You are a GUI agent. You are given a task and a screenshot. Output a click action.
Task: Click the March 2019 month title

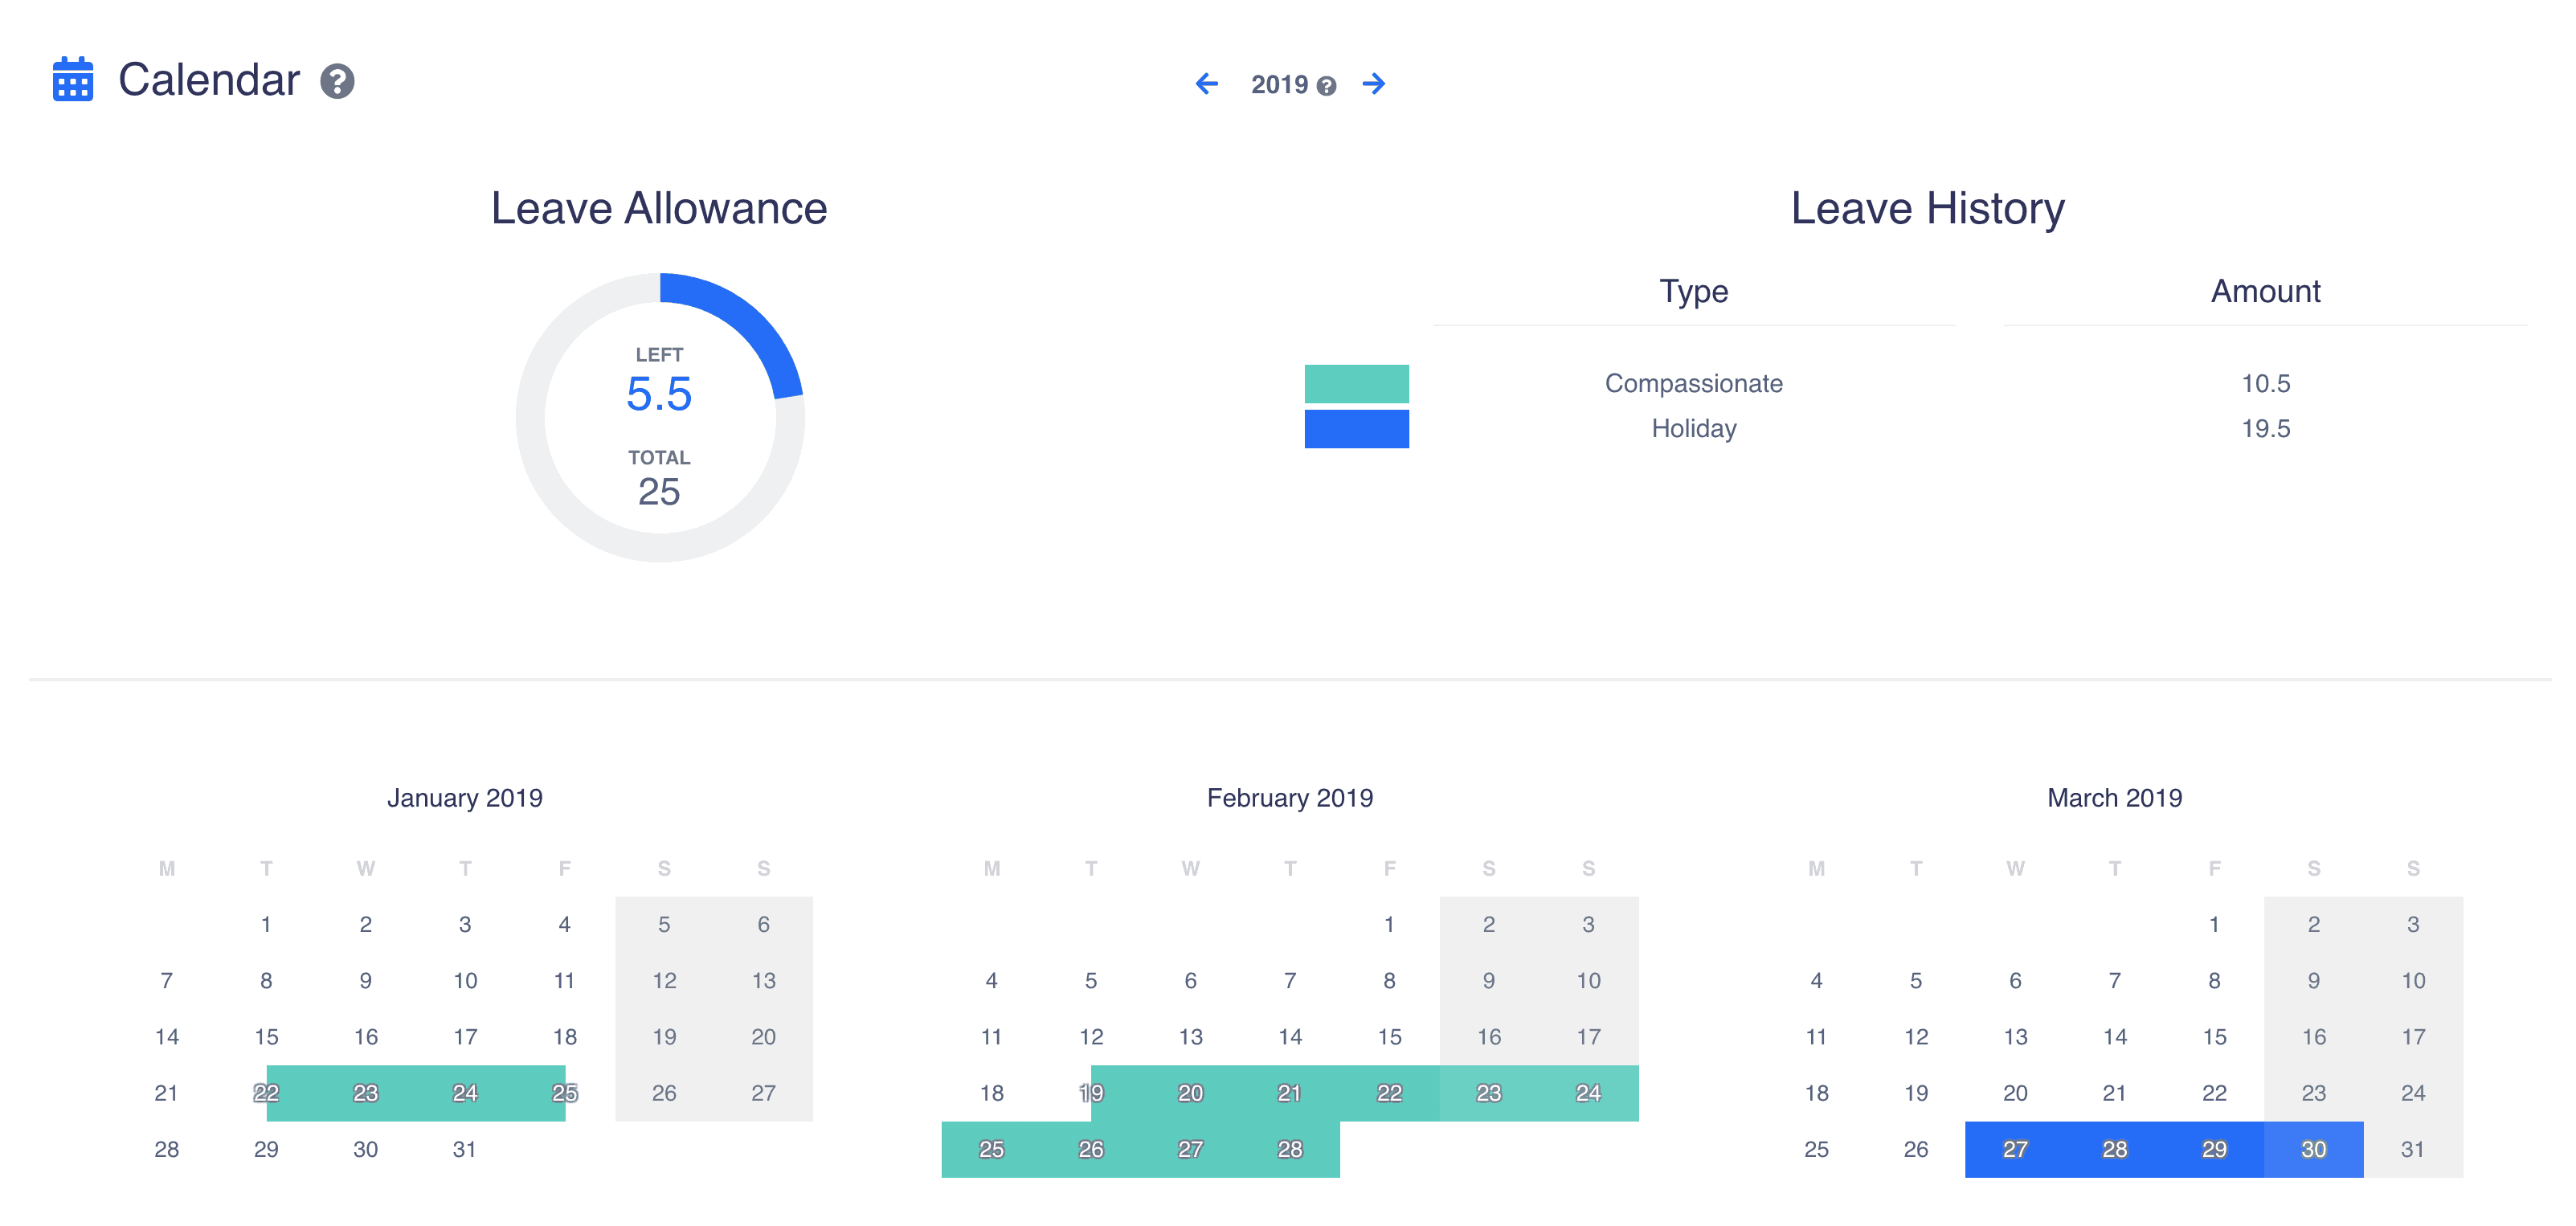point(2115,798)
